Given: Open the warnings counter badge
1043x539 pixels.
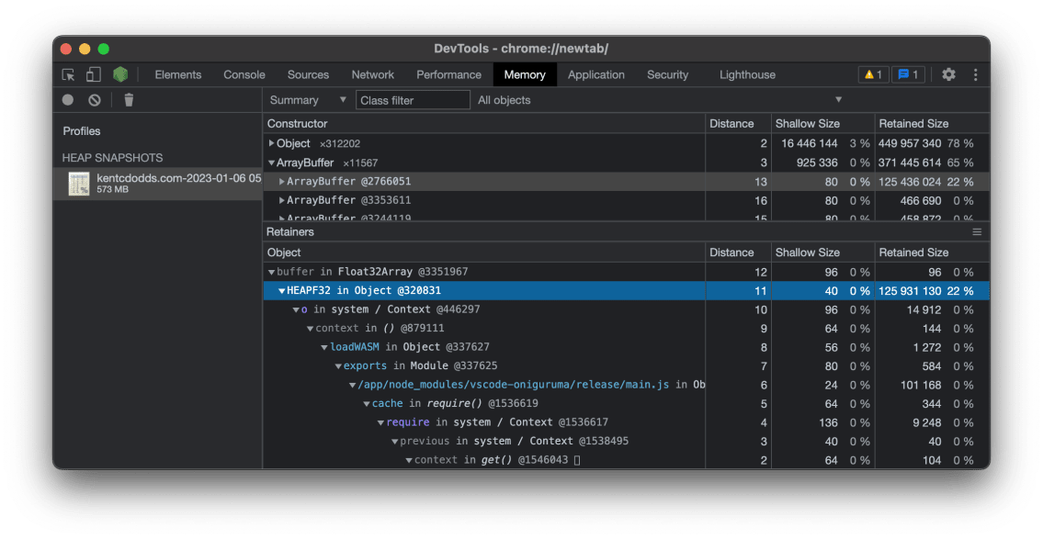Looking at the screenshot, I should click(871, 74).
